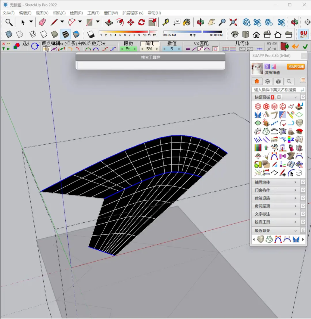Open the SUAPP list menu button
311x319 pixels.
tap(303, 80)
